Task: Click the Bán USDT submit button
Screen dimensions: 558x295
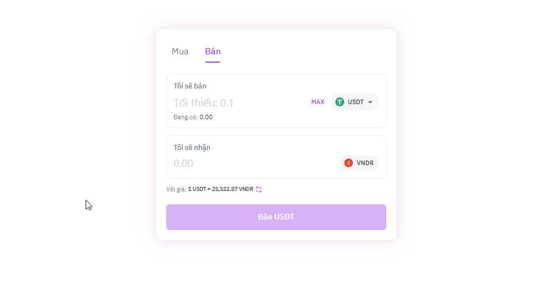Action: (276, 217)
